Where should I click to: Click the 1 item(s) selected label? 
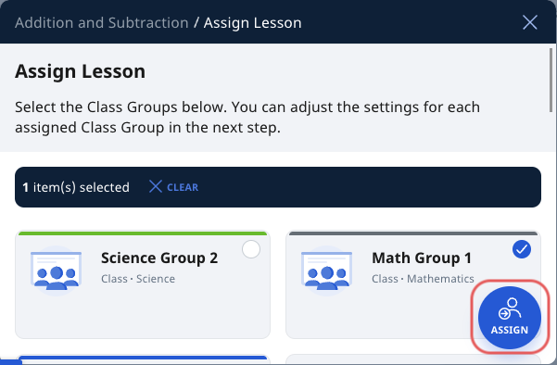click(76, 187)
